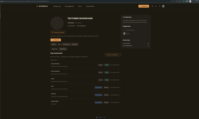Screen dimensions: 199x119
Task: Toggle dark theme moon icon
Action: coord(159,6)
